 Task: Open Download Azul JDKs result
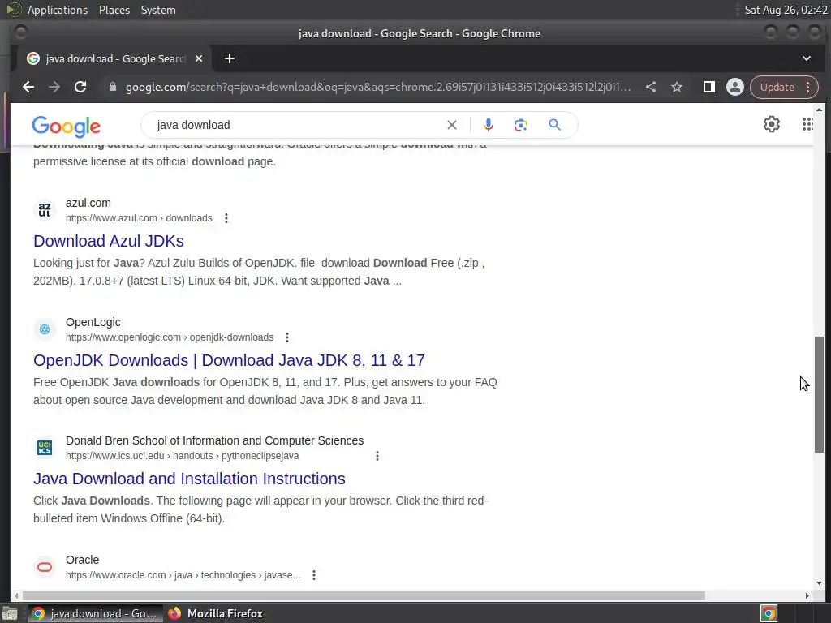[109, 241]
